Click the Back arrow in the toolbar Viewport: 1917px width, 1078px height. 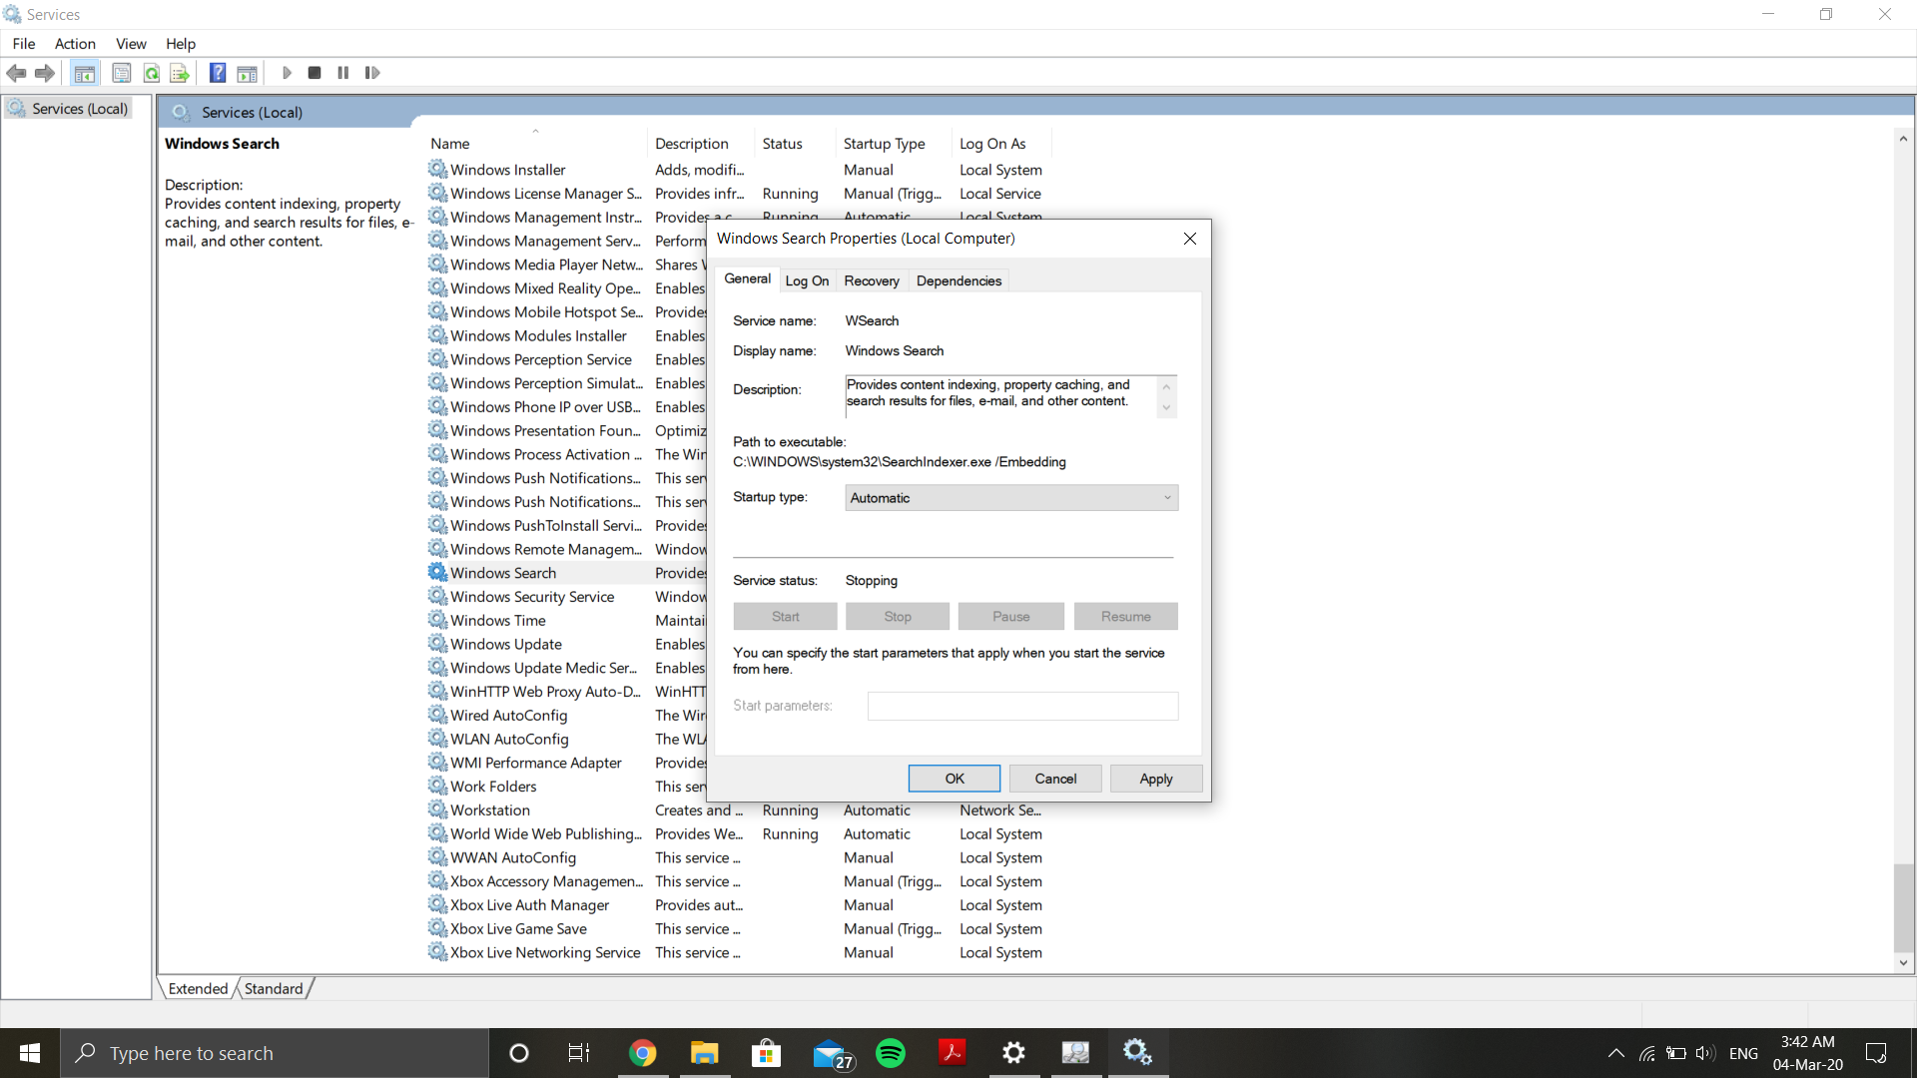[16, 73]
